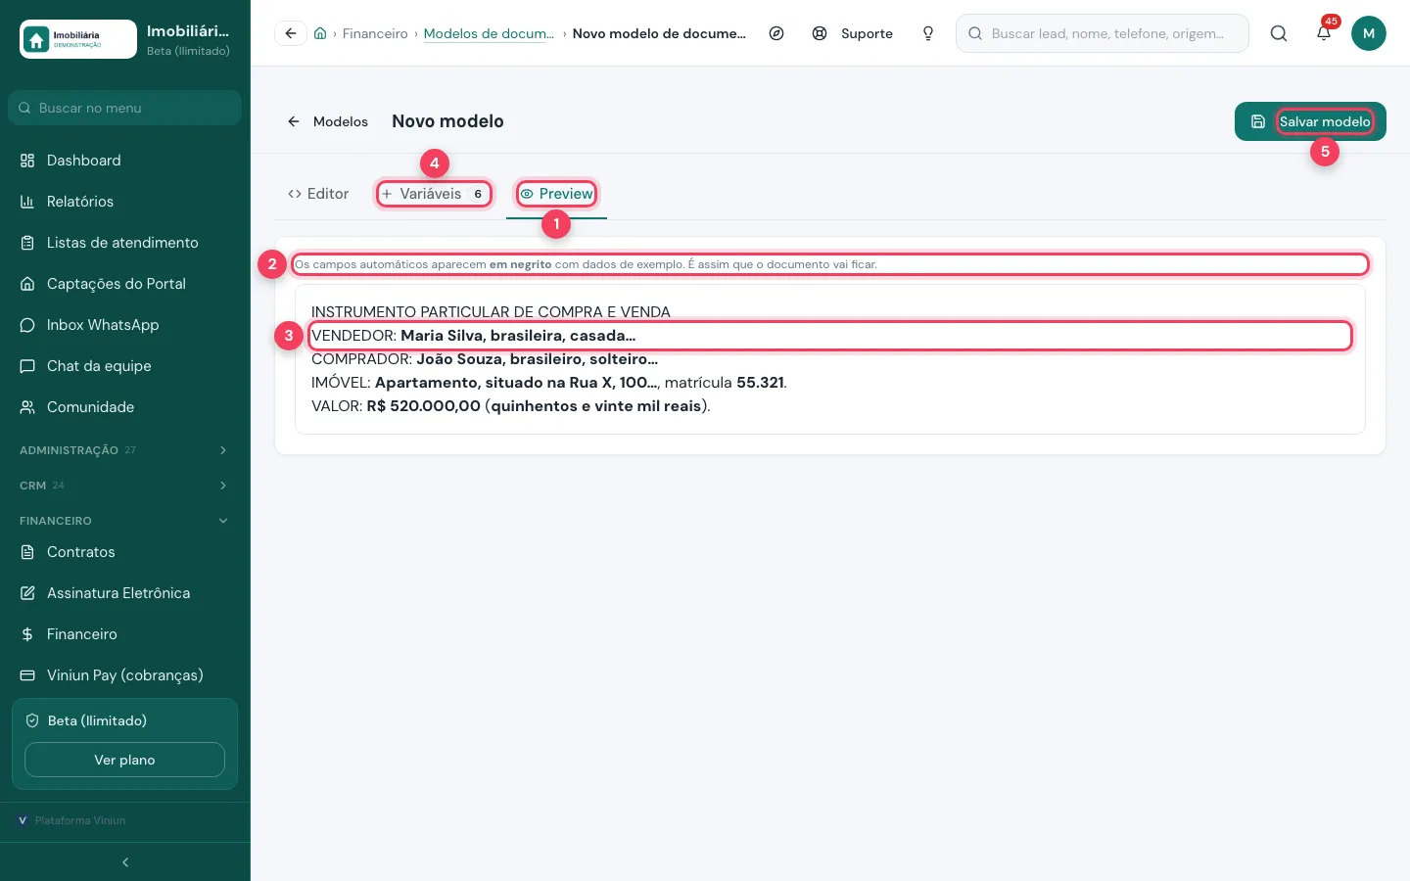The height and width of the screenshot is (881, 1410).
Task: Click Plataforma Viniun footer link
Action: point(72,820)
